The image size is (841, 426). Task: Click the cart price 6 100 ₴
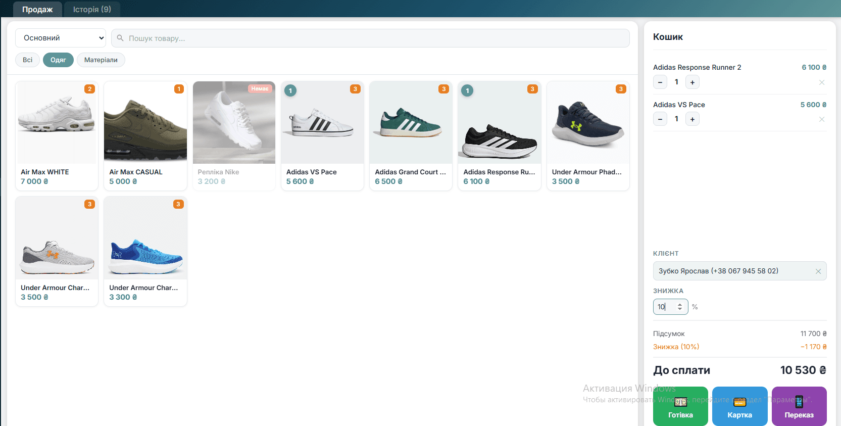[814, 67]
